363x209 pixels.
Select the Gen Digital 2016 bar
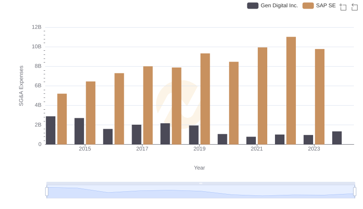coord(108,136)
